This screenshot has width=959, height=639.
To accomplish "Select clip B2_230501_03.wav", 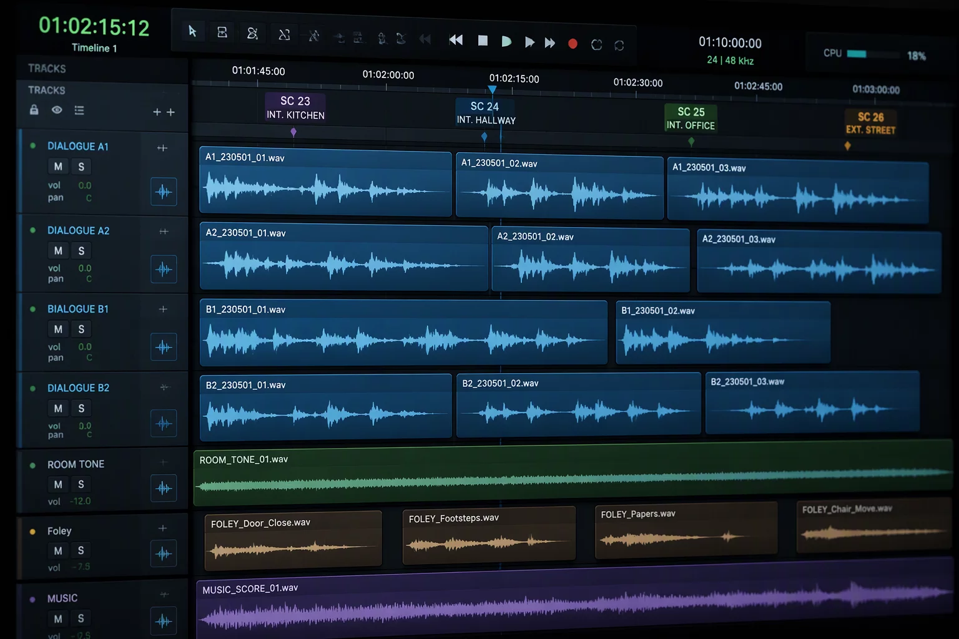I will (812, 402).
